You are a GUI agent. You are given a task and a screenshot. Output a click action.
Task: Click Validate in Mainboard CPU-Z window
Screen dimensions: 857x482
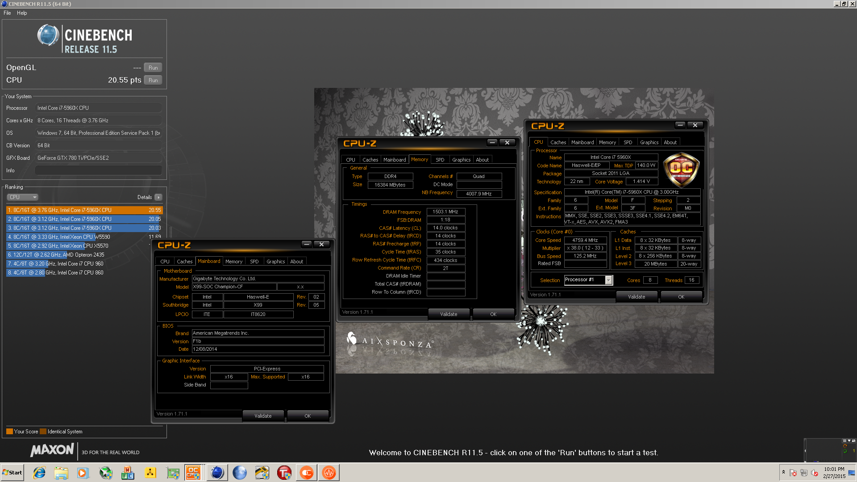pos(263,416)
